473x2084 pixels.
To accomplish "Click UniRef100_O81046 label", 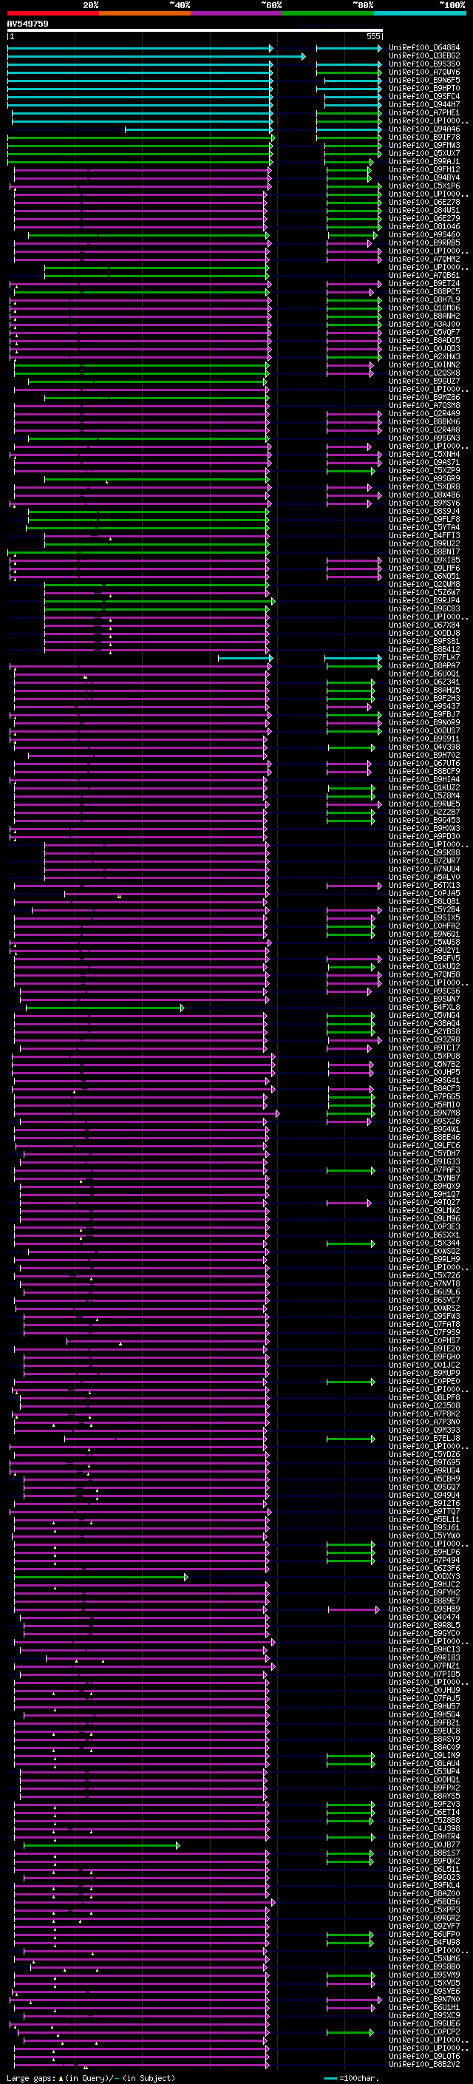I will (423, 226).
